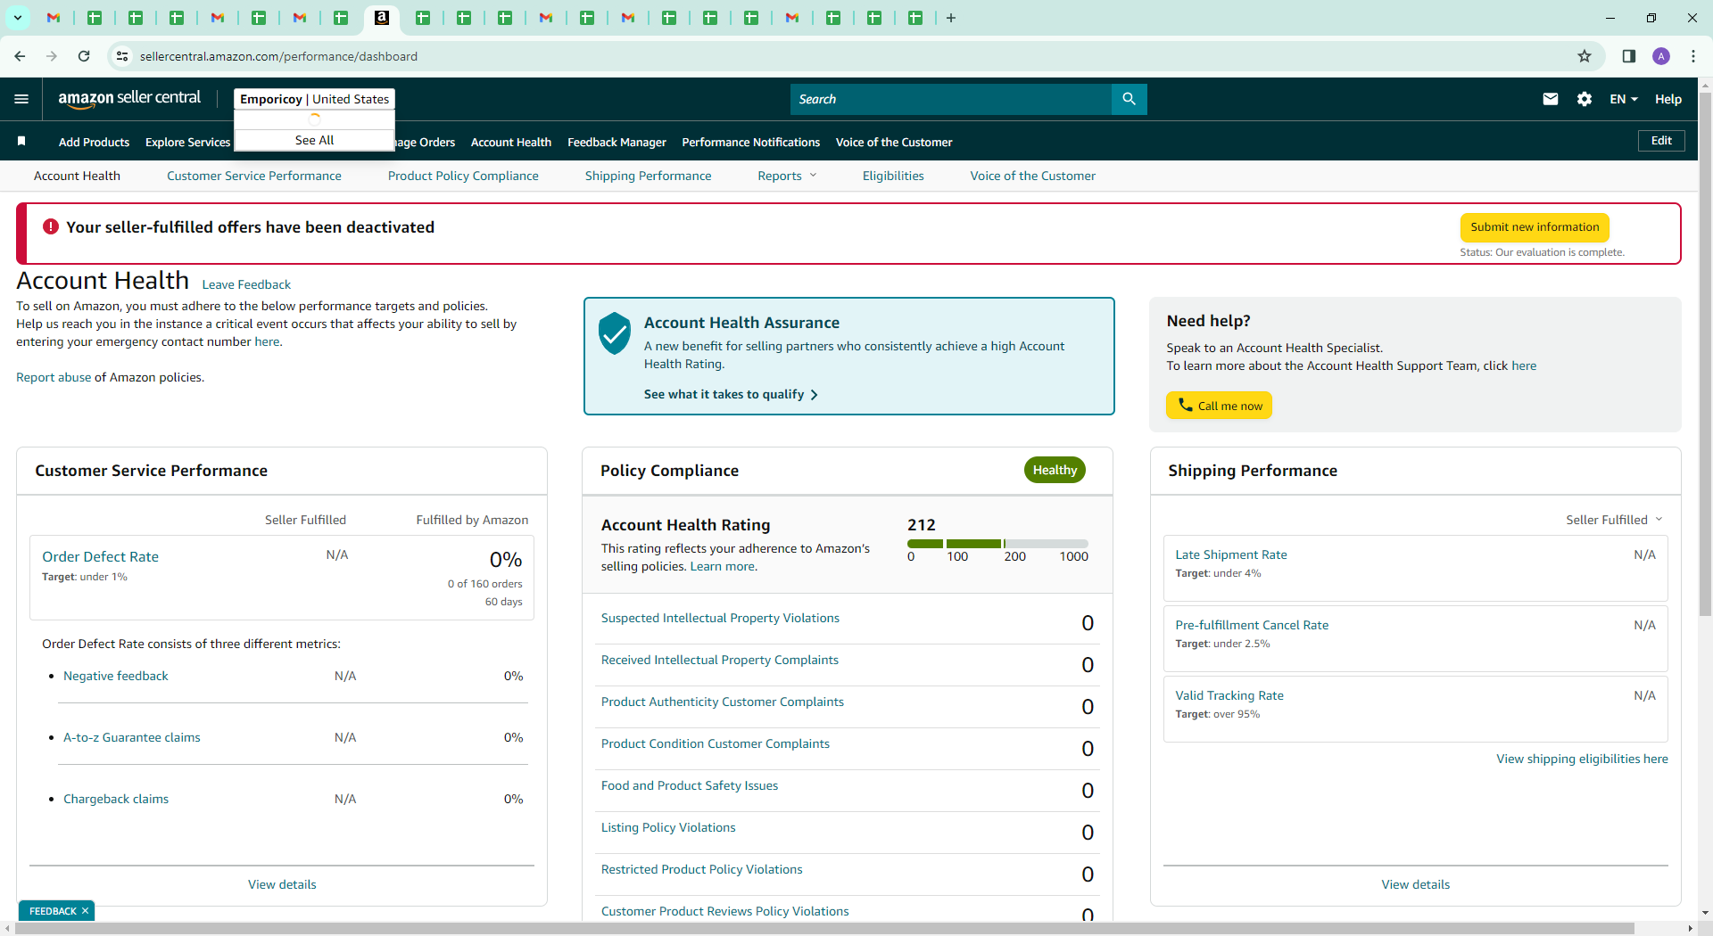This screenshot has height=936, width=1713.
Task: Click View details under Customer Service Performance
Action: tap(282, 884)
